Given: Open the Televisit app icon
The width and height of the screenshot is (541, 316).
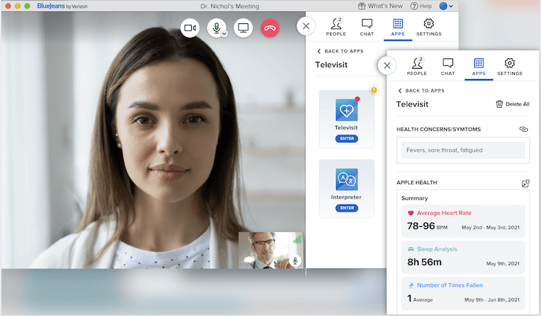Looking at the screenshot, I should pos(346,111).
